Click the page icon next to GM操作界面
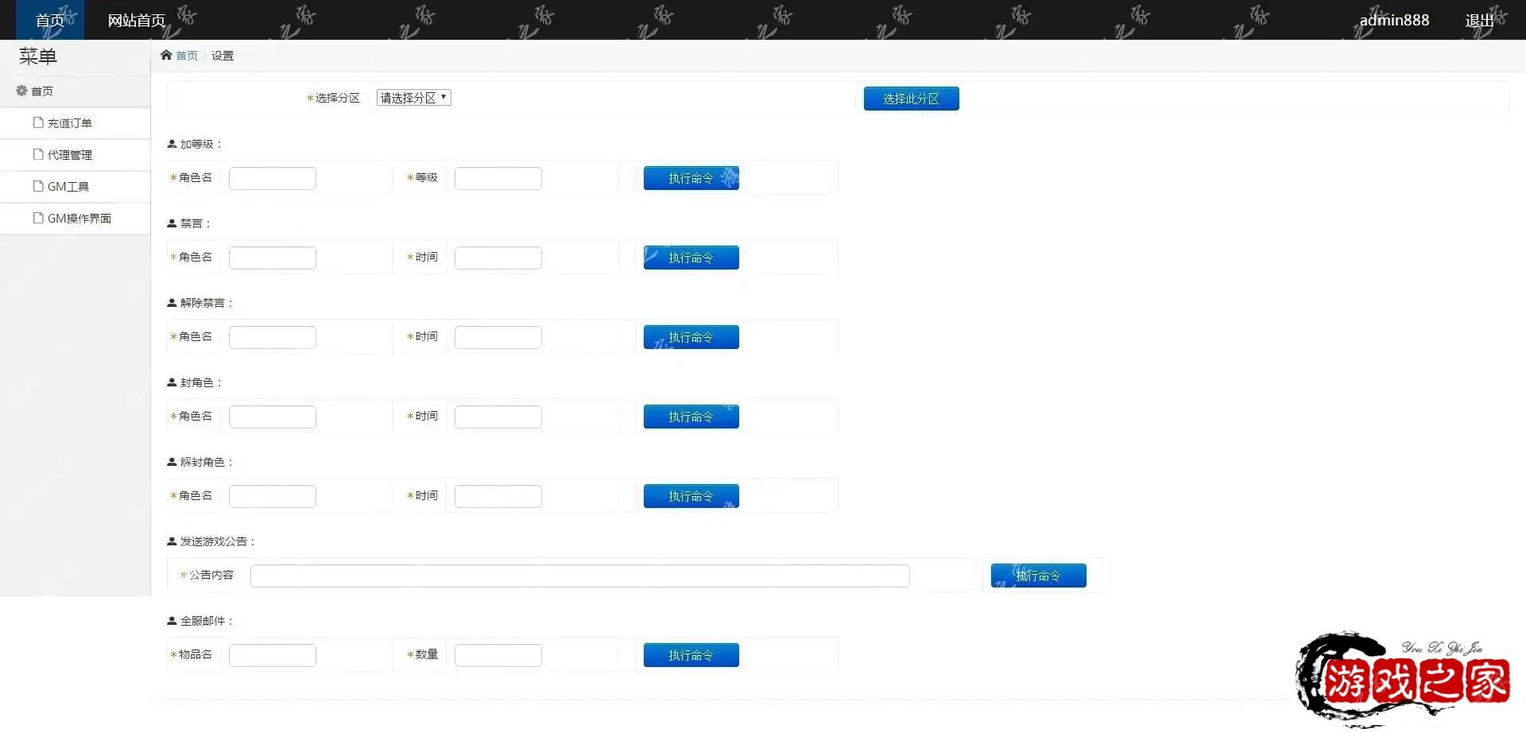Viewport: 1526px width, 733px height. coord(37,218)
